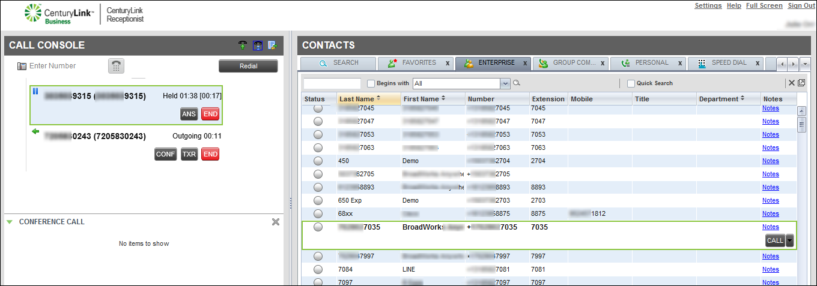Click status circle for 7084 LINE contact
The image size is (817, 286).
(x=318, y=269)
